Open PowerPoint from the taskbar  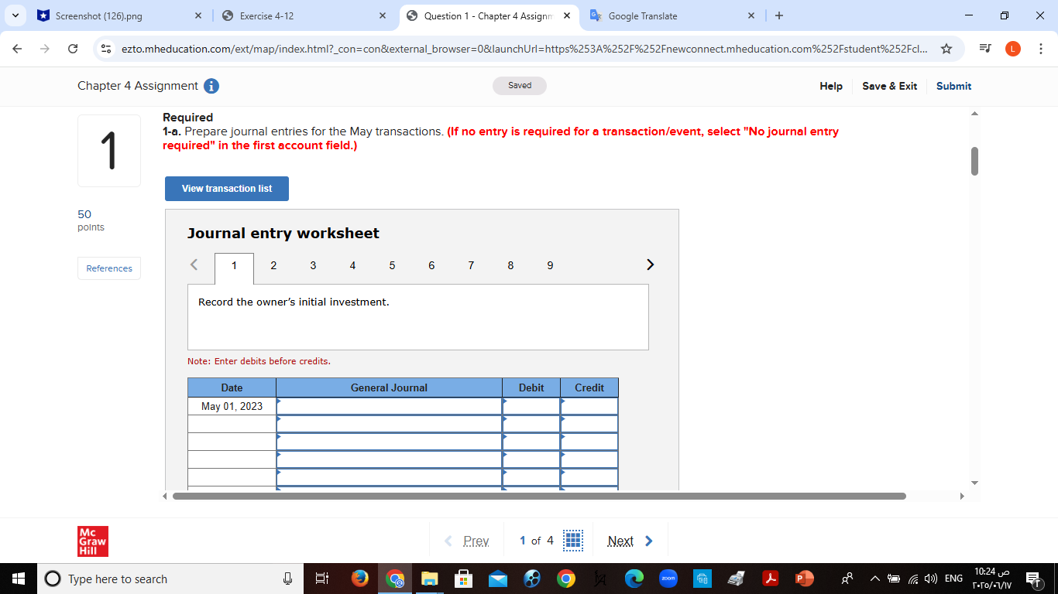tap(805, 579)
